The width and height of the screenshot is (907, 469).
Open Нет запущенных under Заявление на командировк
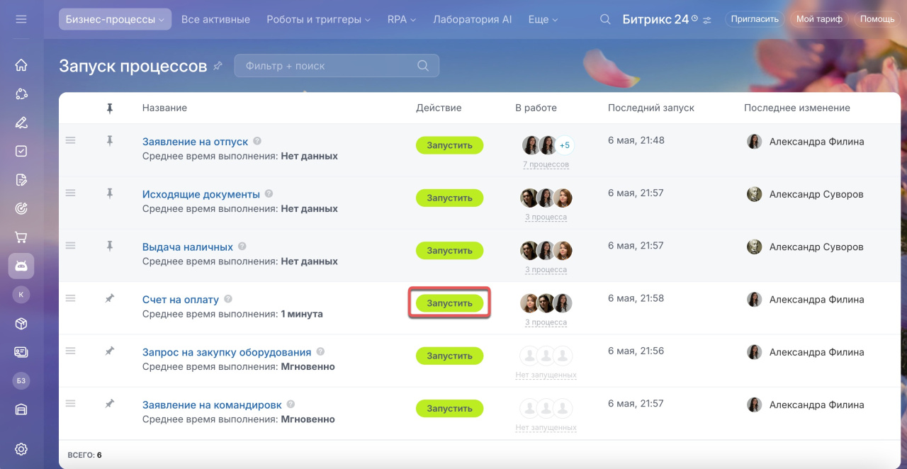pyautogui.click(x=546, y=428)
